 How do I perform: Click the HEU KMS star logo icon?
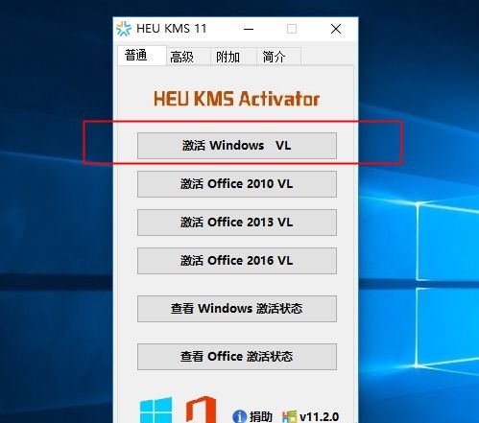124,29
